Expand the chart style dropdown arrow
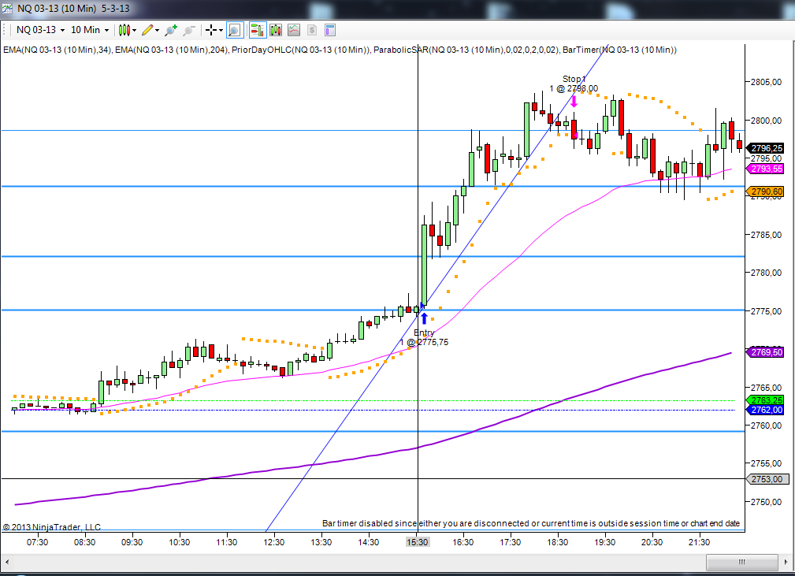 (x=135, y=31)
